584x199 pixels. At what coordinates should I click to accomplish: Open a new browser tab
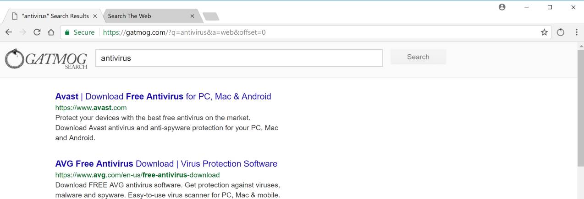[x=211, y=16]
